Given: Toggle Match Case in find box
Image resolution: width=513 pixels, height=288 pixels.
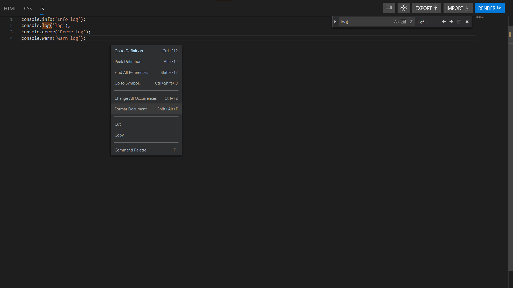Looking at the screenshot, I should (x=396, y=22).
